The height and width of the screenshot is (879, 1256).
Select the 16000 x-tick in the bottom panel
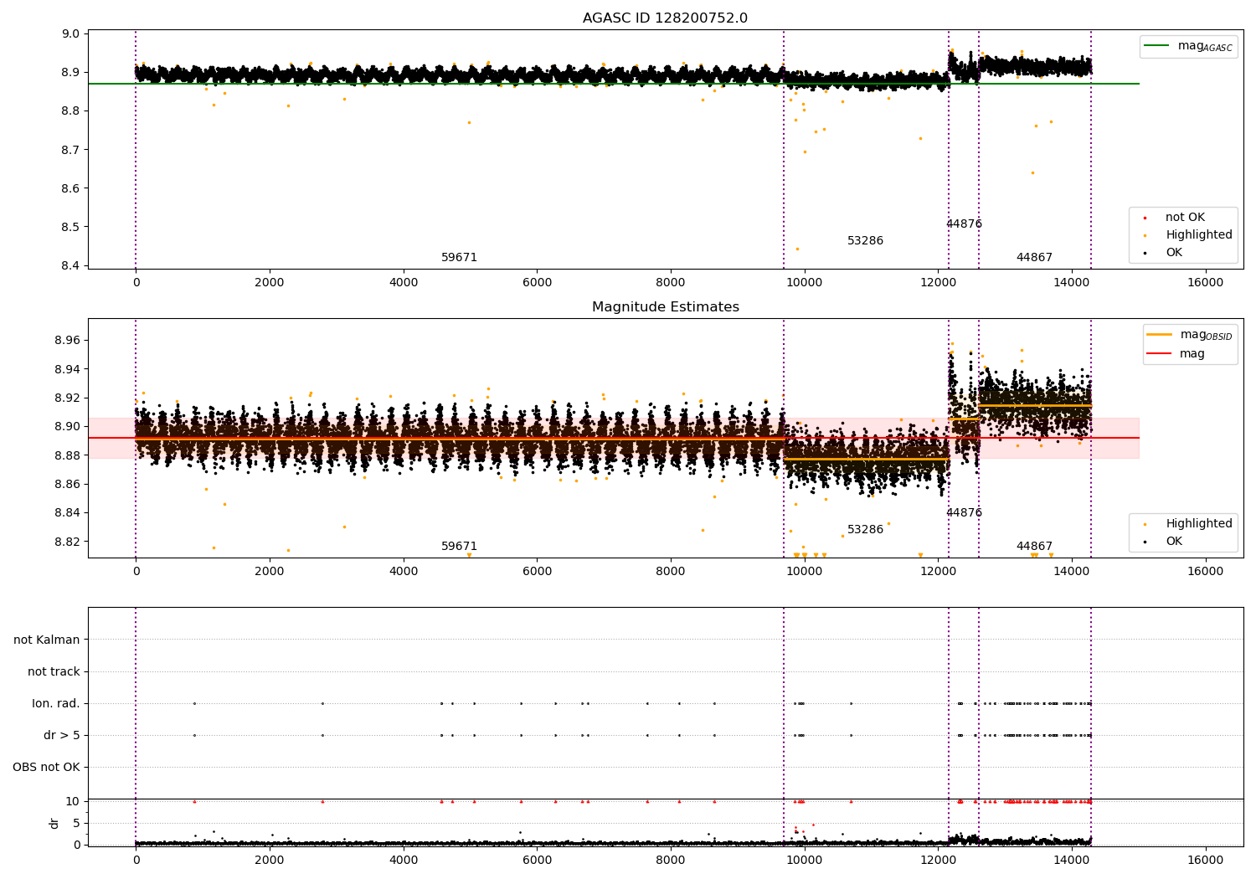click(x=1205, y=861)
